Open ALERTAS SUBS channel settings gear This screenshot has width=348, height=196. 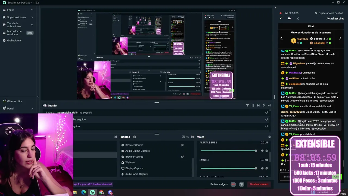(266, 151)
